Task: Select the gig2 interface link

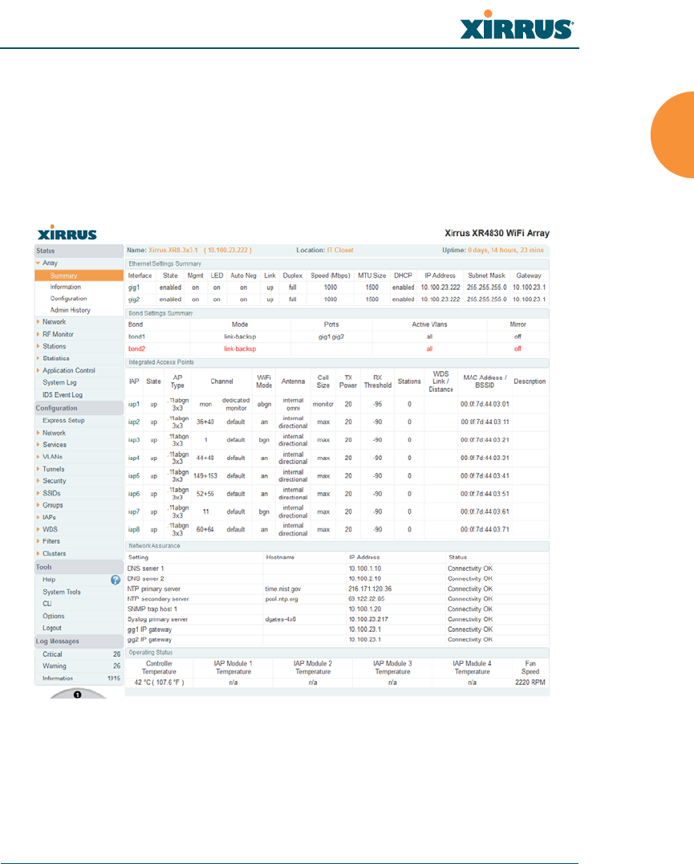Action: (x=134, y=300)
